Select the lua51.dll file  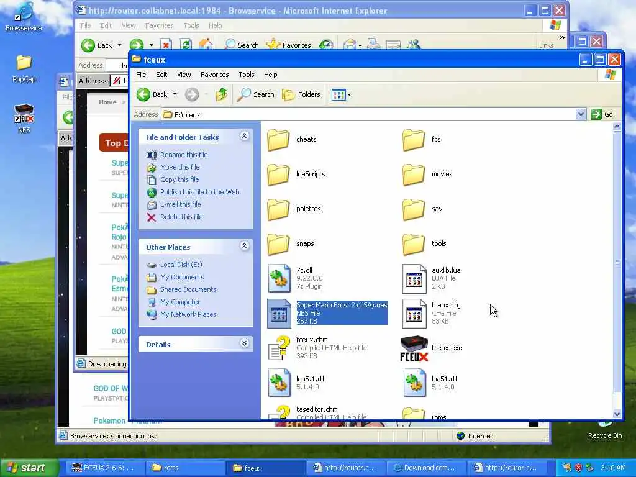(430, 383)
